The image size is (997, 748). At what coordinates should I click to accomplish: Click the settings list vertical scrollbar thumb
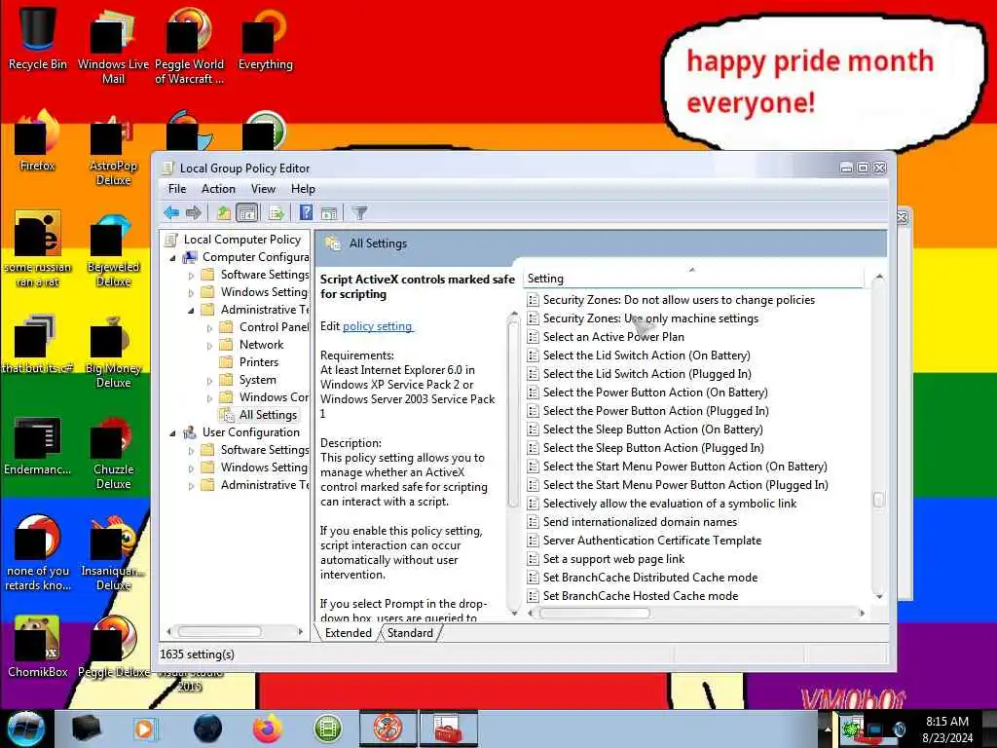(879, 500)
